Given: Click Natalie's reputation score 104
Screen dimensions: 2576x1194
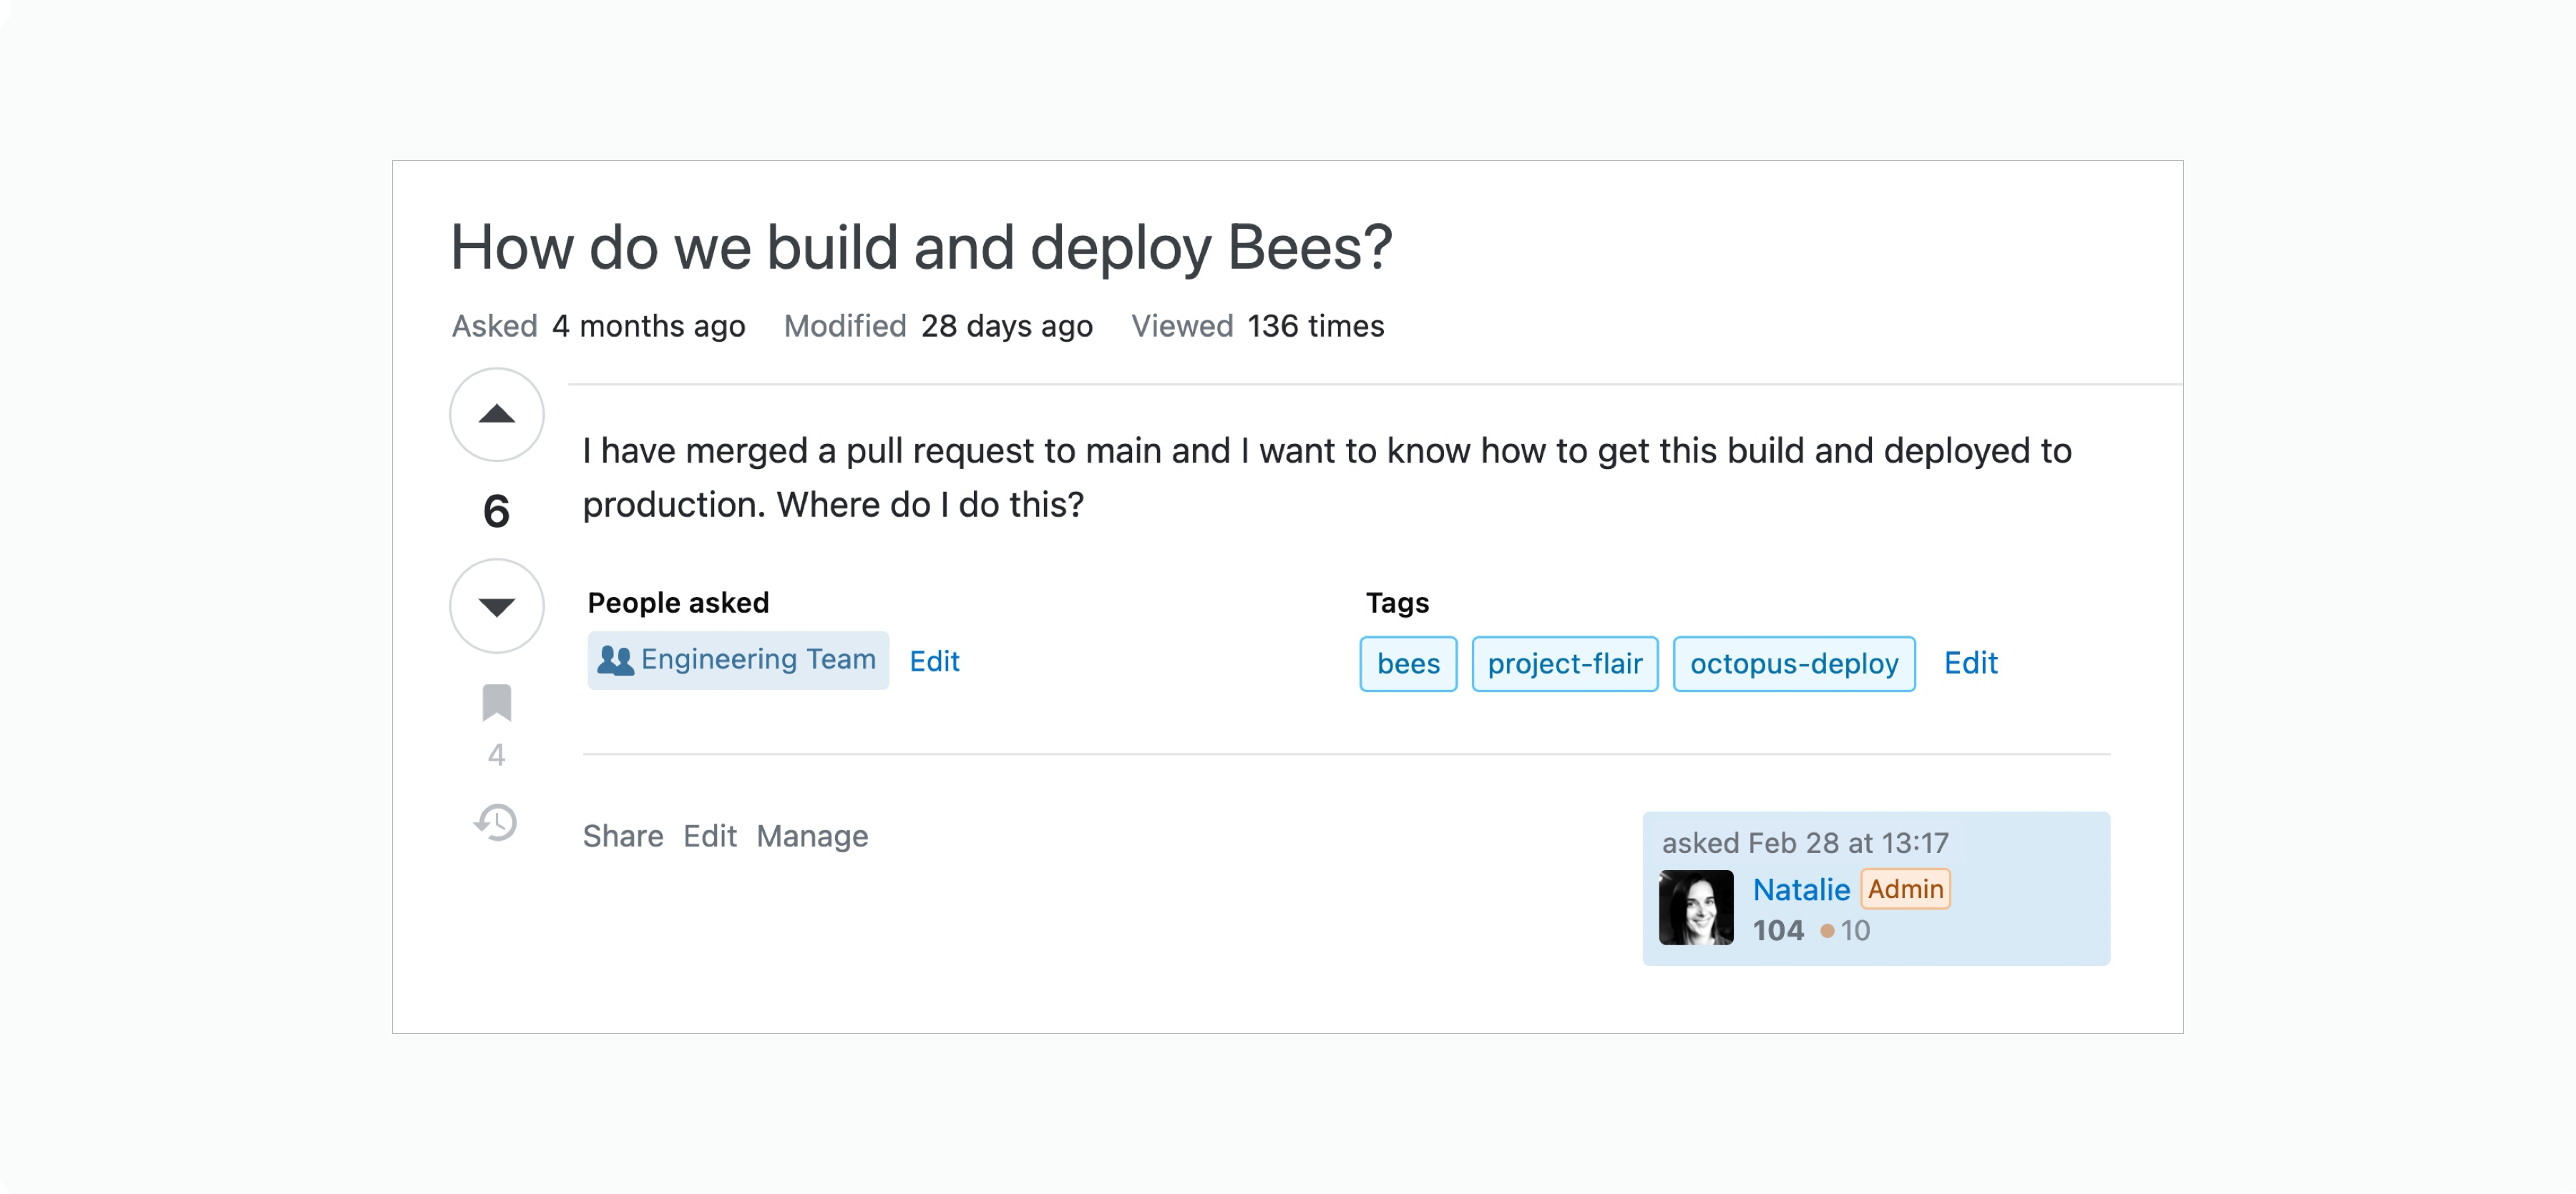Looking at the screenshot, I should pos(1778,930).
